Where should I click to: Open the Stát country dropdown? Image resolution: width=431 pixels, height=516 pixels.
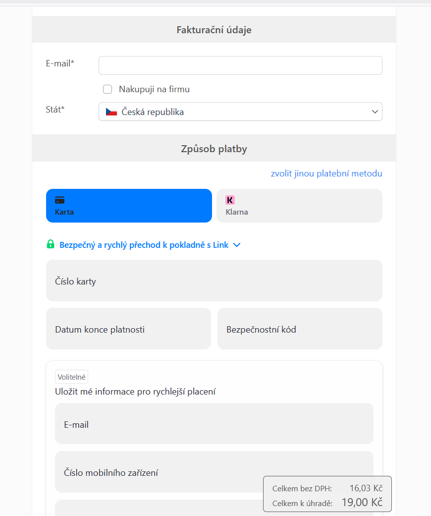pyautogui.click(x=240, y=112)
